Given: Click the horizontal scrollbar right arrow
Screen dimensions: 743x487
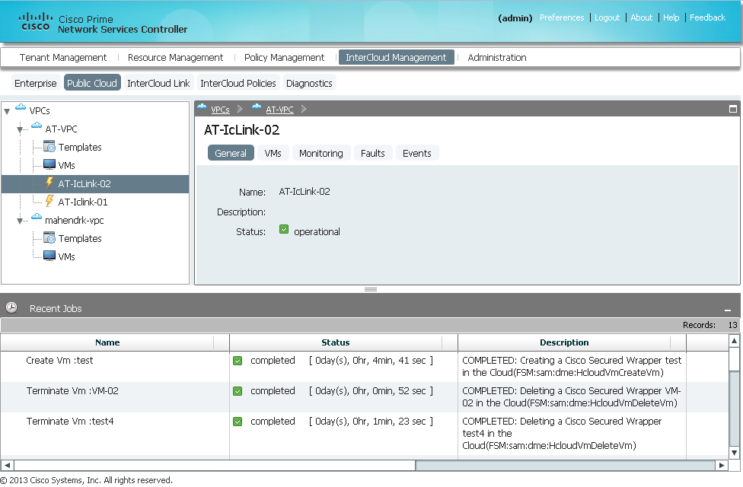Looking at the screenshot, I should [722, 464].
